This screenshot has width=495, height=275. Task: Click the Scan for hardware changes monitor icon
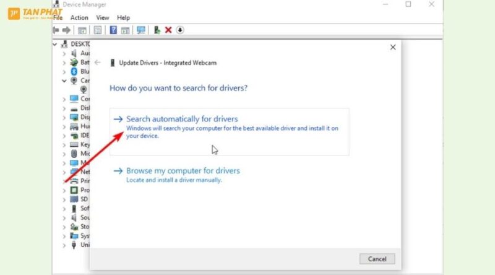coord(140,30)
